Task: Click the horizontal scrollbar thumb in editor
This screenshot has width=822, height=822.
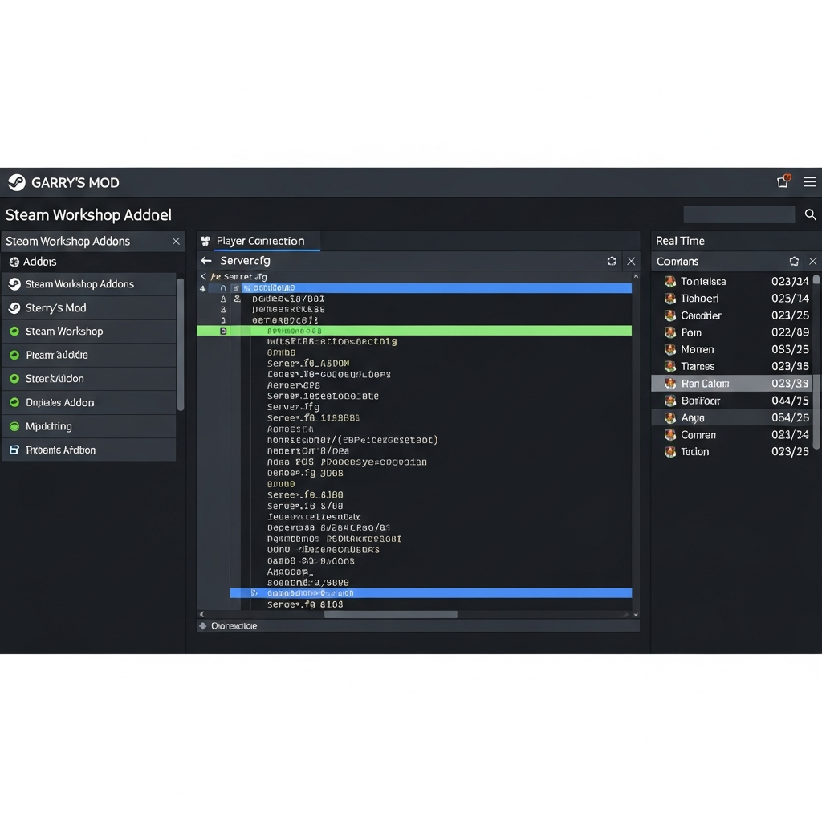Action: (x=391, y=614)
